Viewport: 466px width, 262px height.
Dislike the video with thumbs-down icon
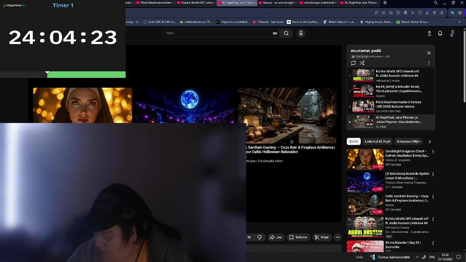click(x=260, y=237)
